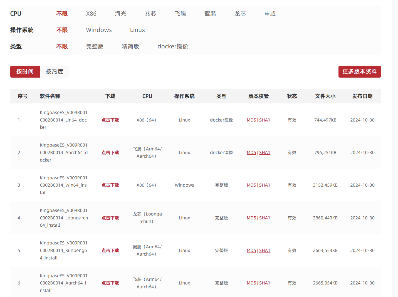Click file size 2663,553KB
The image size is (398, 297).
pos(325,251)
